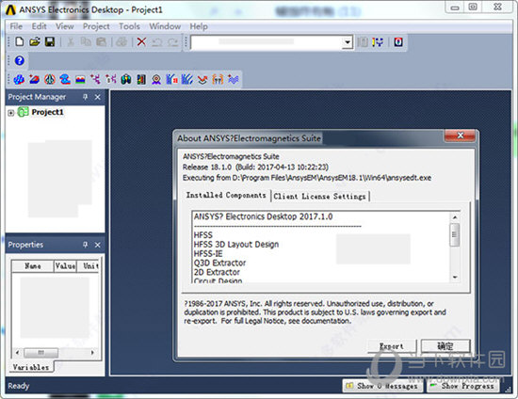518x399 pixels.
Task: Insert Maxwell Circuit design with the blue lines and red box icon
Action: coord(171,80)
